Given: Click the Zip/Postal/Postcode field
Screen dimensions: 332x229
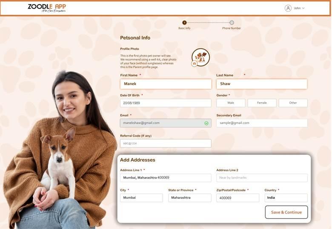Looking at the screenshot, I should (238, 198).
